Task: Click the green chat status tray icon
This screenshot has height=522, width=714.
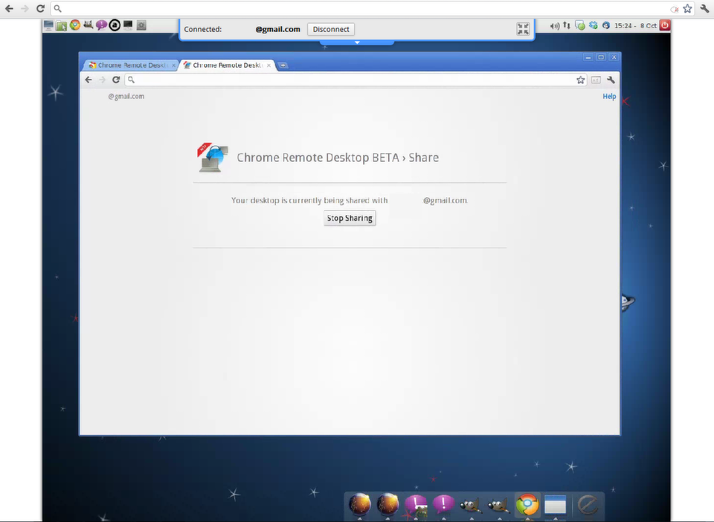Action: [579, 25]
